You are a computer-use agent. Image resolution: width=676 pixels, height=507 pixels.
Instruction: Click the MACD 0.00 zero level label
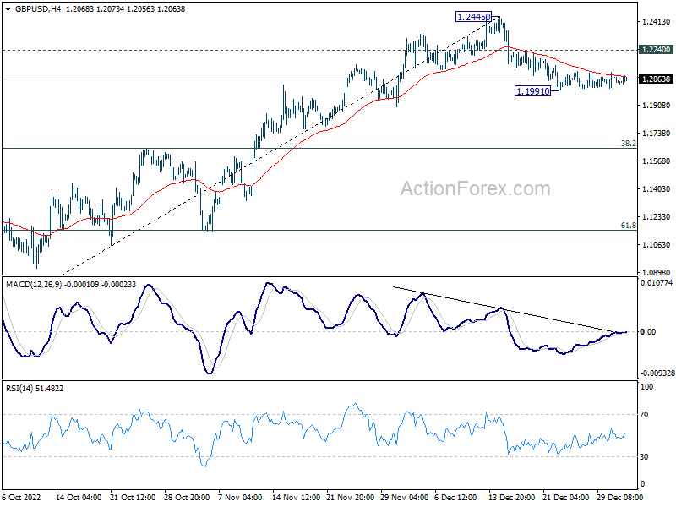648,331
